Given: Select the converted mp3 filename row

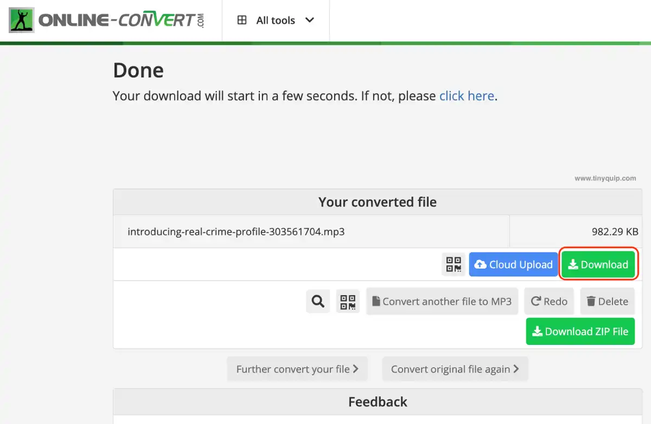Looking at the screenshot, I should tap(235, 231).
